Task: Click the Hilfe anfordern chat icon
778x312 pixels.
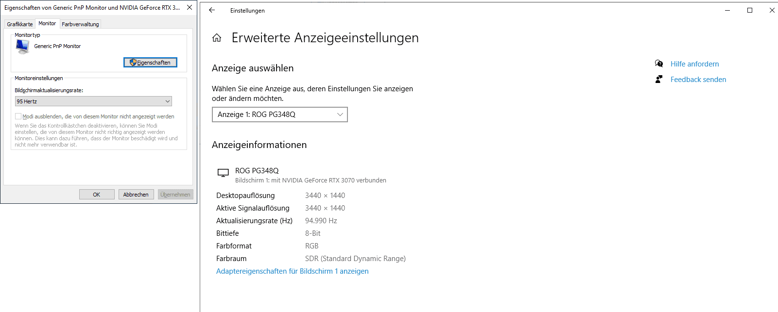Action: tap(659, 64)
